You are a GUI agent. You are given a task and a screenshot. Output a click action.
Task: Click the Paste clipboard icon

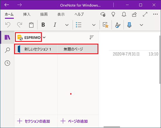click(x=31, y=25)
